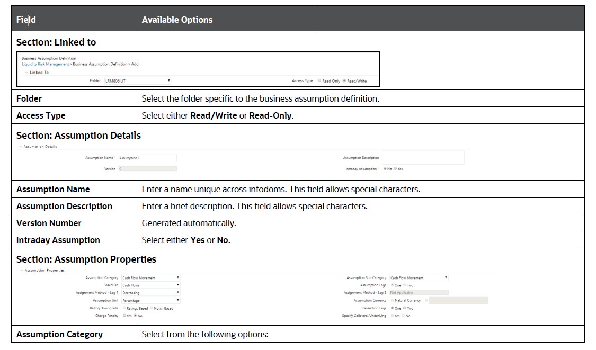
Task: Click Assignment Method - Leg 2 Not Applicable field
Action: (x=419, y=293)
